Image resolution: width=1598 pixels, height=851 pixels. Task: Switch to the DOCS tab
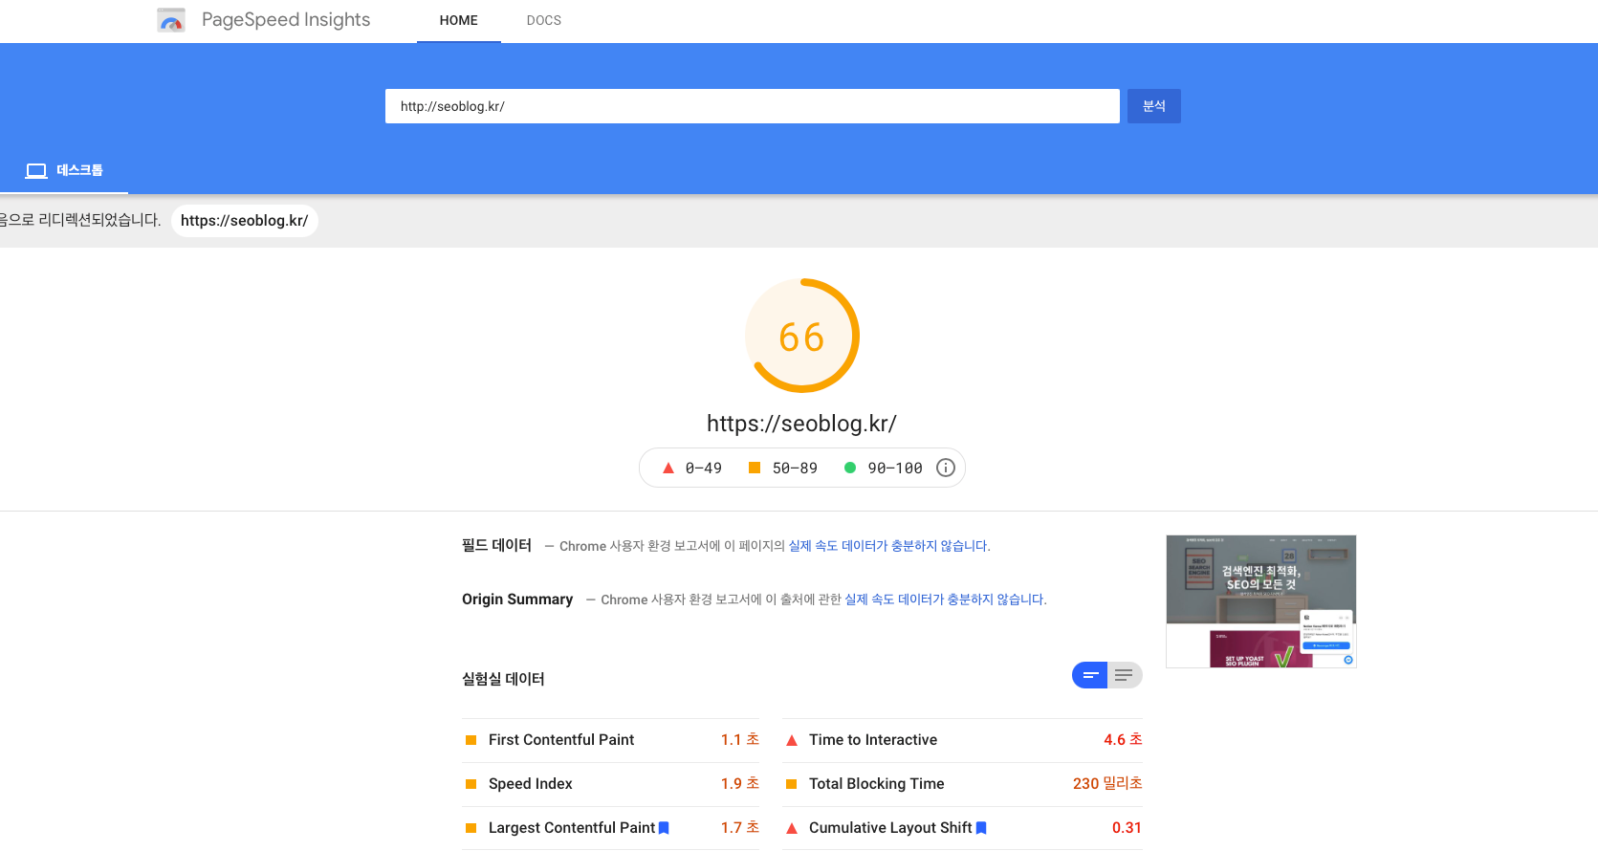click(544, 20)
